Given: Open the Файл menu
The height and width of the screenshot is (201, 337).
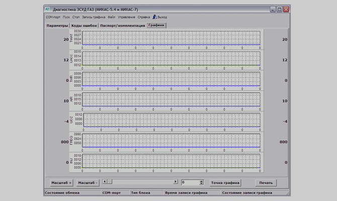Looking at the screenshot, I should (x=111, y=17).
